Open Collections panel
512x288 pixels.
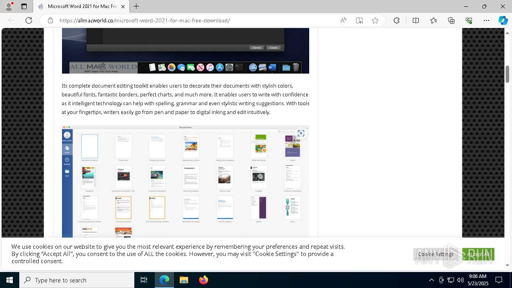point(451,20)
